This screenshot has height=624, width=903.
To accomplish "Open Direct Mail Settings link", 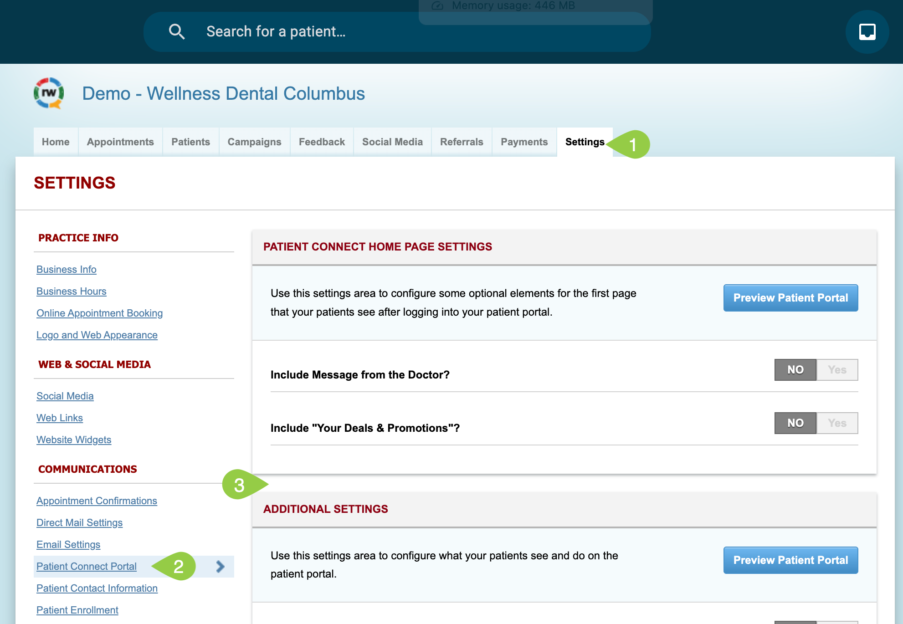I will tap(79, 522).
